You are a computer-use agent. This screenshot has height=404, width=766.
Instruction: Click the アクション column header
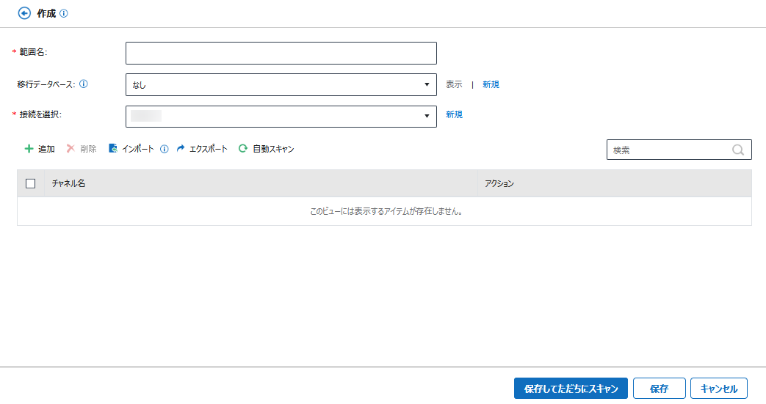coord(615,183)
